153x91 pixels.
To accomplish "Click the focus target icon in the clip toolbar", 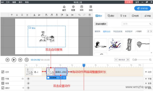I will (58, 78).
